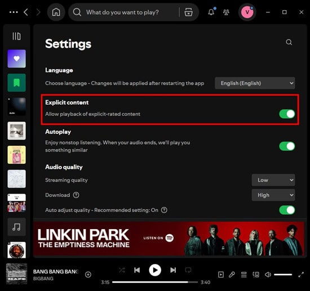Click artist name BIGBANG
This screenshot has width=310, height=291.
(43, 279)
